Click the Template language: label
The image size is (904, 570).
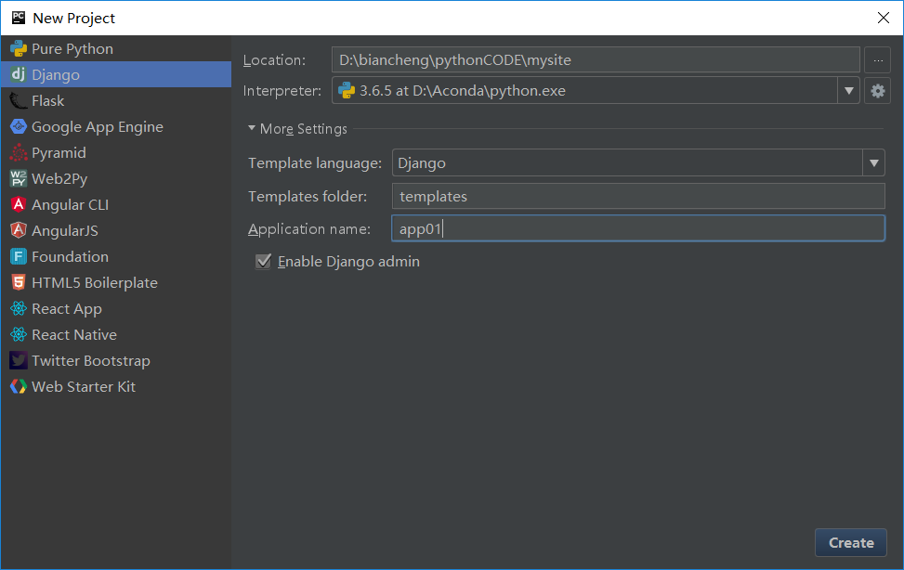tap(315, 163)
